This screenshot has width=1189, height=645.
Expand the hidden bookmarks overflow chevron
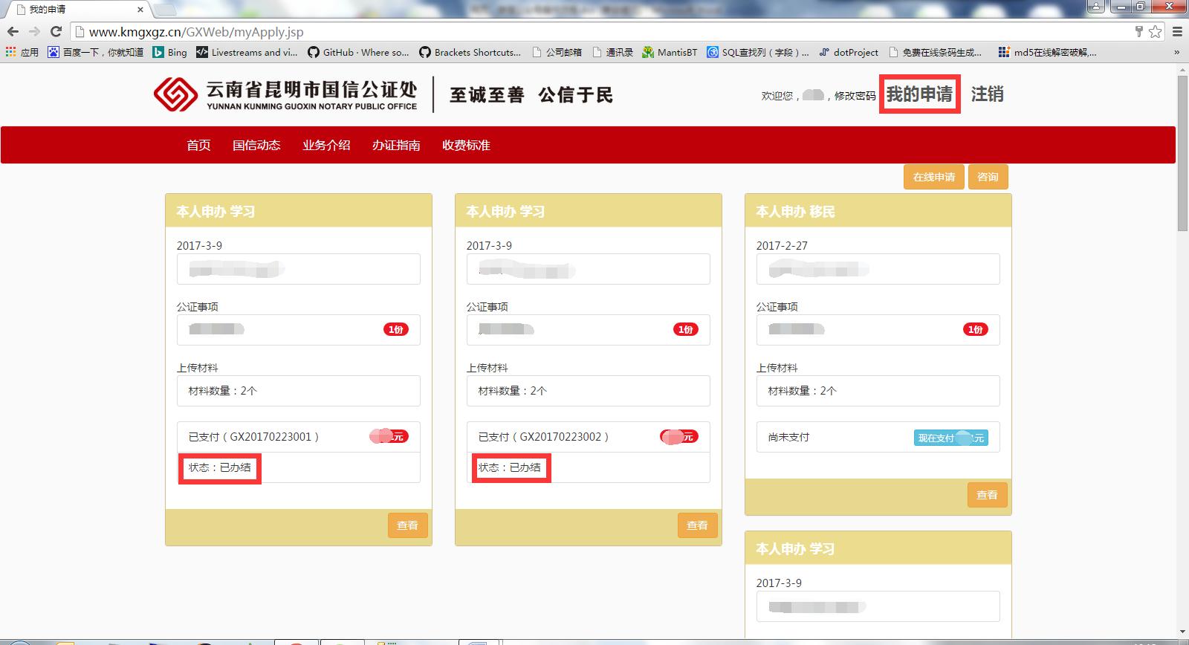[1176, 52]
